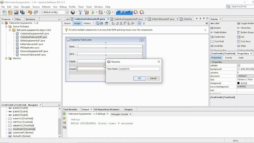Viewport: 254px width, 143px height.
Task: Collapse the Fabricante Equipamento project node
Action: pyautogui.click(x=3, y=23)
